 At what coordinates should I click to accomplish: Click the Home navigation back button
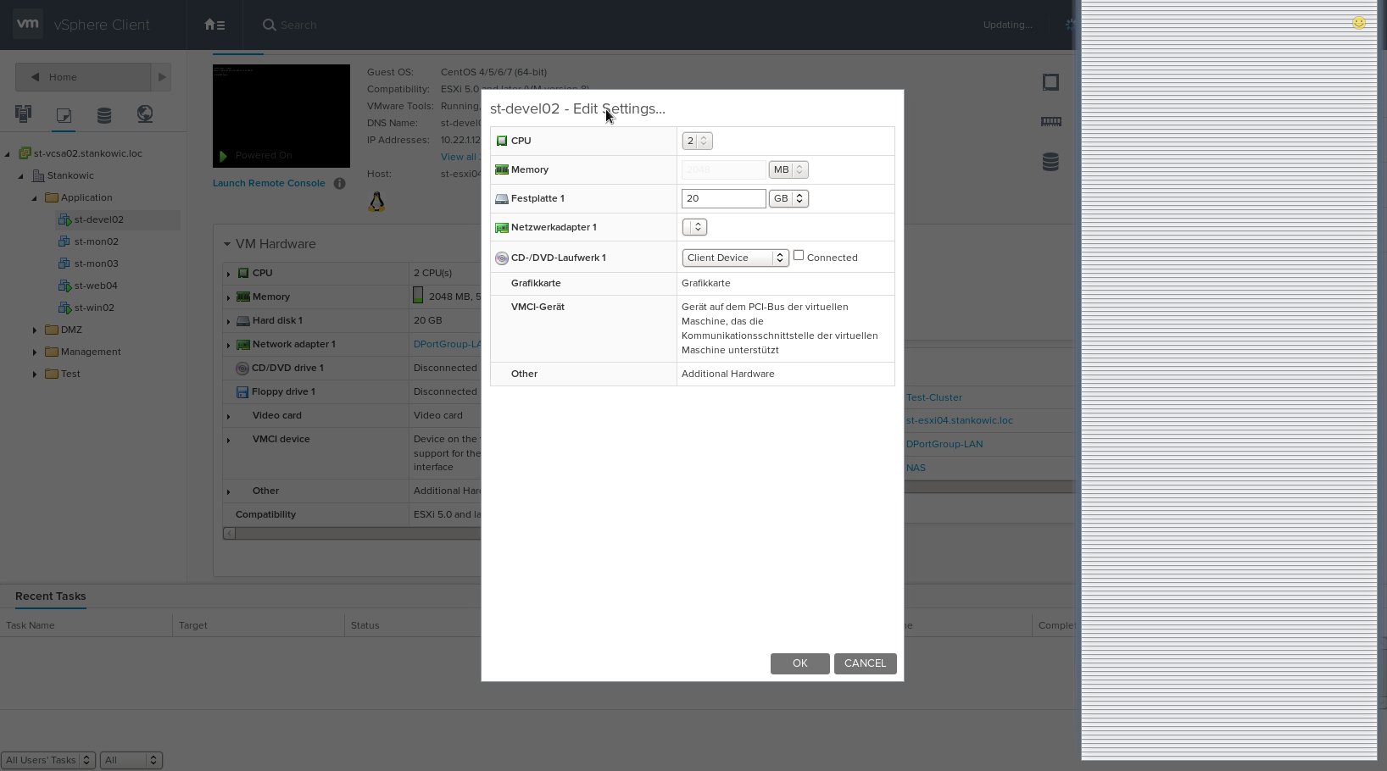83,77
